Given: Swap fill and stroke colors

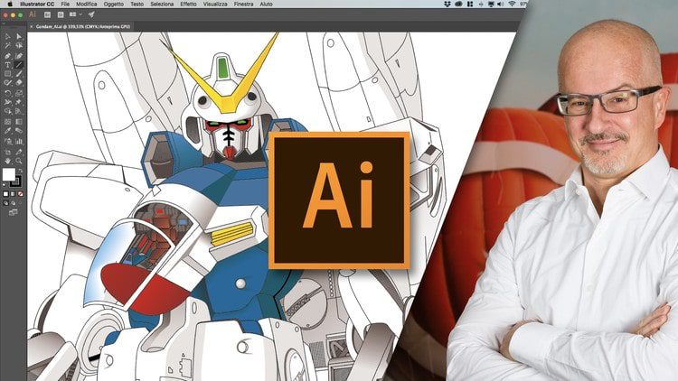Looking at the screenshot, I should [21, 170].
